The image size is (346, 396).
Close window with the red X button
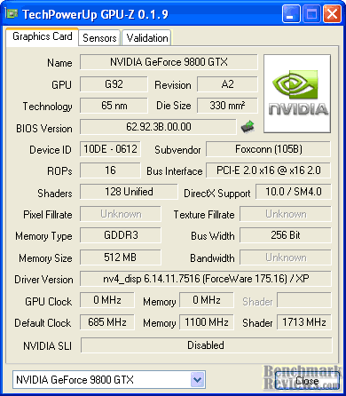[332, 14]
